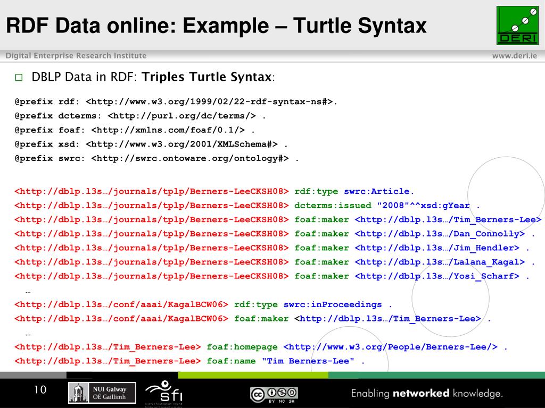Click the rdf prefix namespace URL
Viewport: 545px width, 408px height.
pyautogui.click(x=209, y=101)
